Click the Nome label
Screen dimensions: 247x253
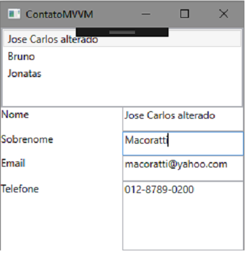click(15, 115)
